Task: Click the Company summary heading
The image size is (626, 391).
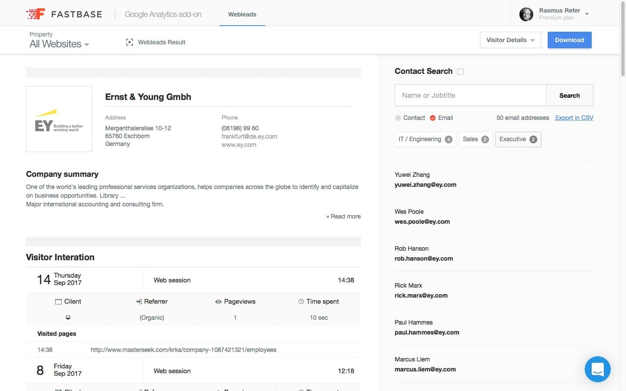Action: click(62, 174)
